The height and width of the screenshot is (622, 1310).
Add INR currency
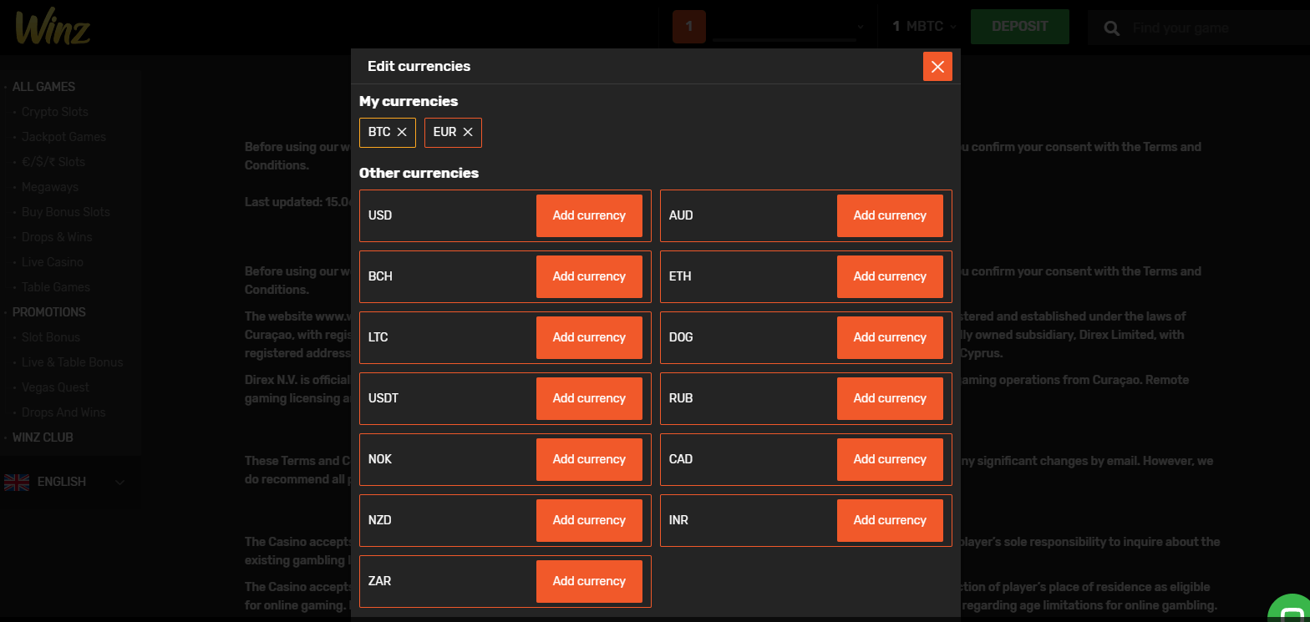point(890,520)
